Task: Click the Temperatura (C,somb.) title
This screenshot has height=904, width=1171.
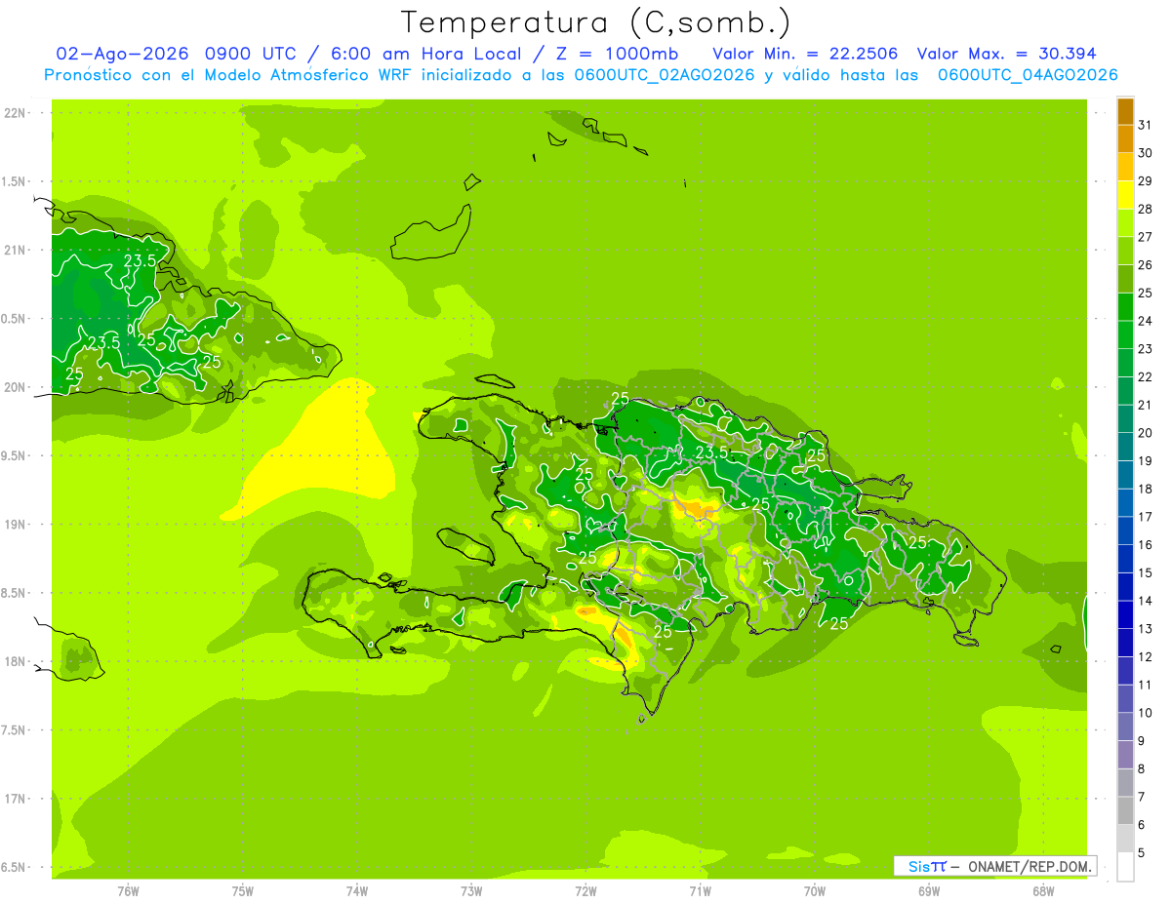Action: click(x=595, y=21)
